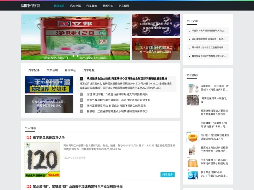Click rank badge beside 治理"高价彩礼" article
The image size is (254, 190).
(x=81, y=94)
